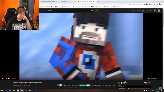Open YouTube notifications bell

pos(154,10)
